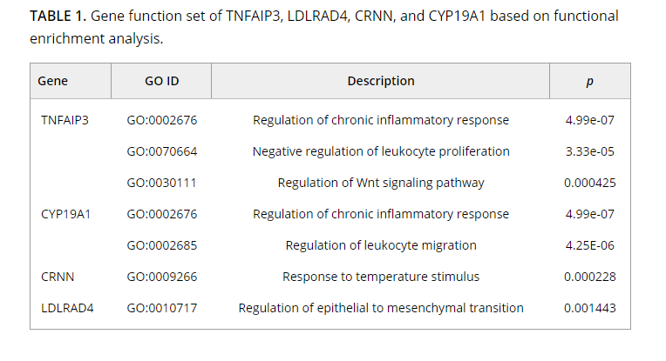Select the LDLRAD4 gene cell

pyautogui.click(x=67, y=308)
